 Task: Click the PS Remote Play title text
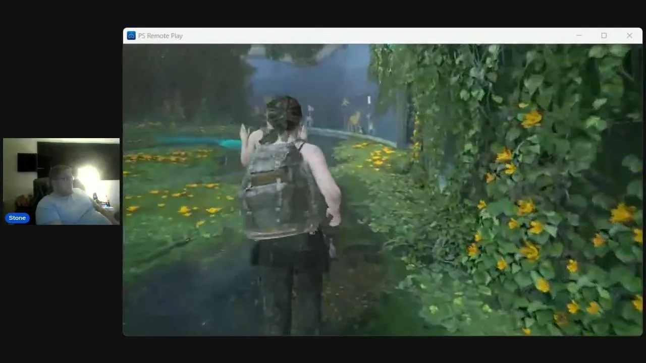tap(160, 36)
